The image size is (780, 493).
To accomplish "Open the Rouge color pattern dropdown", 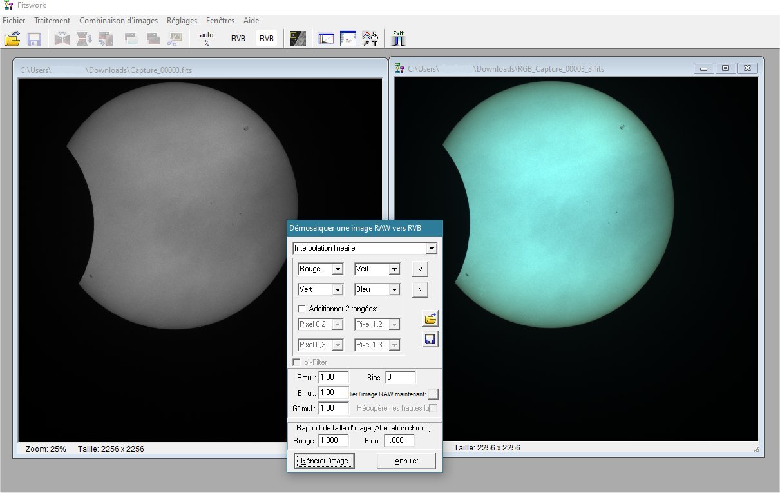I will (320, 269).
